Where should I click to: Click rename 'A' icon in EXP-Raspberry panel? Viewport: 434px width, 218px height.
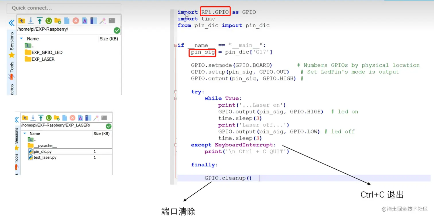(x=85, y=21)
